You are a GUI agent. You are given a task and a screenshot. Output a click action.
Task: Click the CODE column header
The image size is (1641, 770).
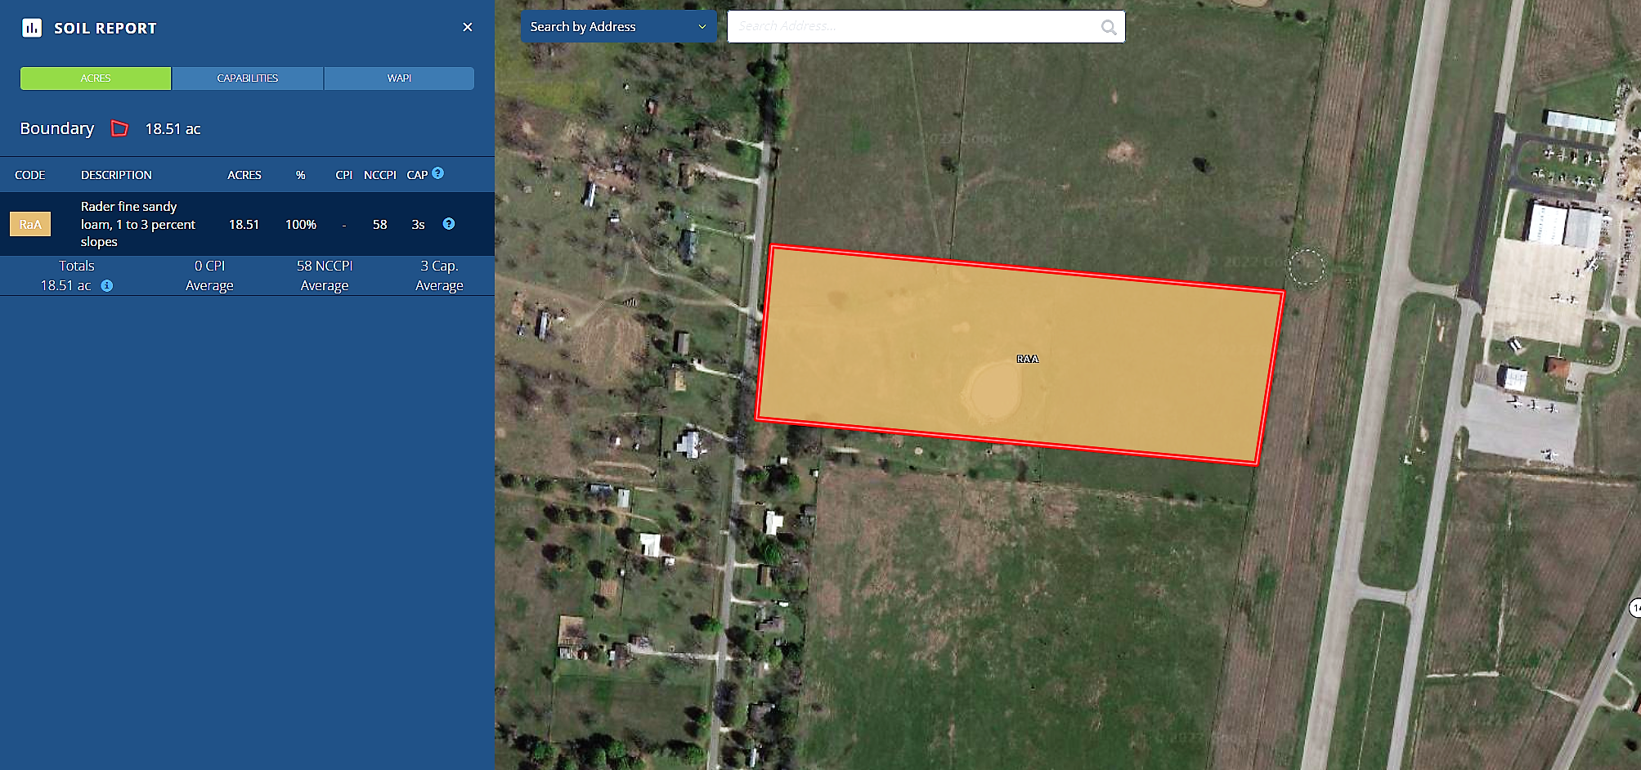(x=30, y=175)
